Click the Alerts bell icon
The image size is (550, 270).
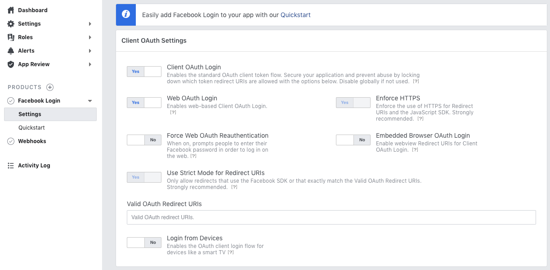click(x=11, y=50)
